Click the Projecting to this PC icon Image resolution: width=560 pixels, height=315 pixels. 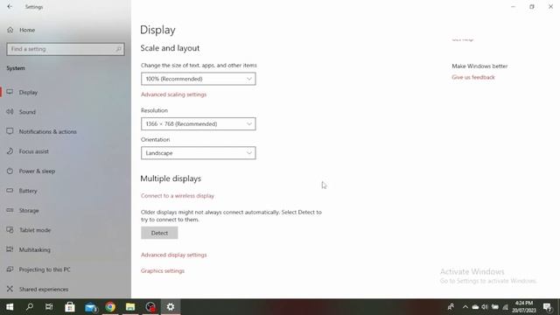(x=10, y=269)
